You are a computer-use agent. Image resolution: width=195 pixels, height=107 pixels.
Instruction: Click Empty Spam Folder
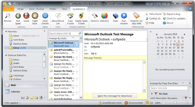[x=81, y=19]
